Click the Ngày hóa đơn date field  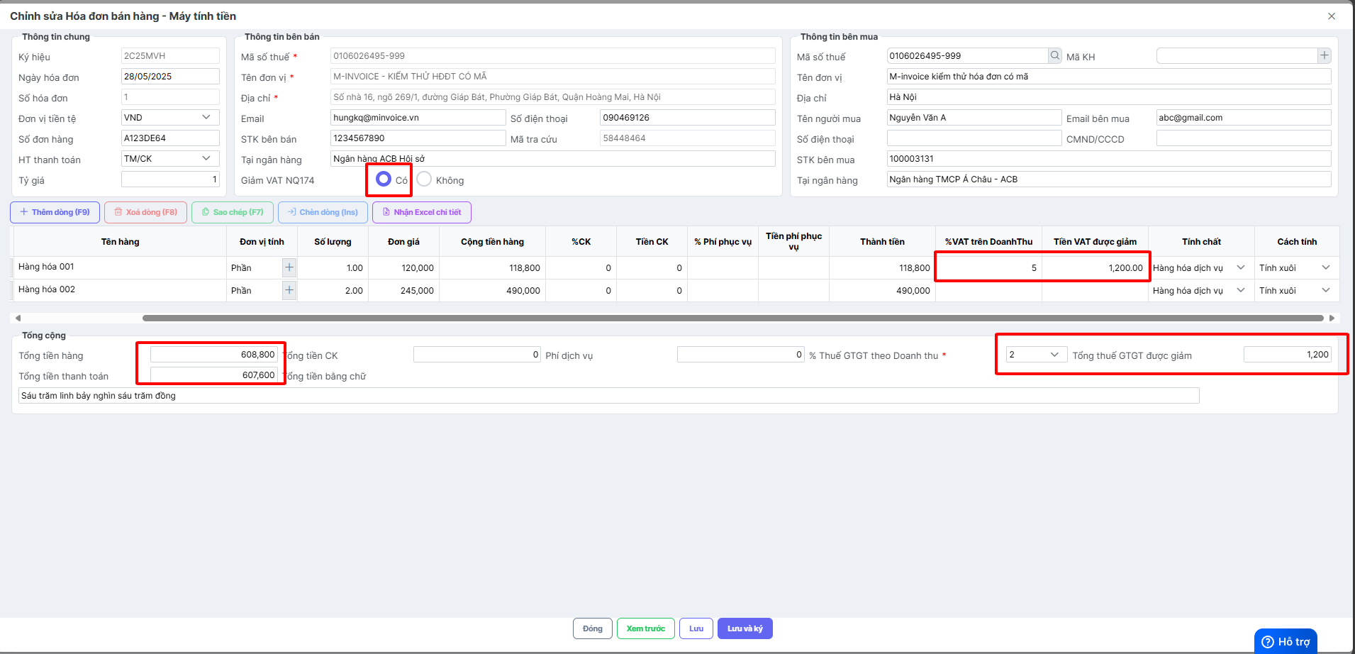pos(170,76)
